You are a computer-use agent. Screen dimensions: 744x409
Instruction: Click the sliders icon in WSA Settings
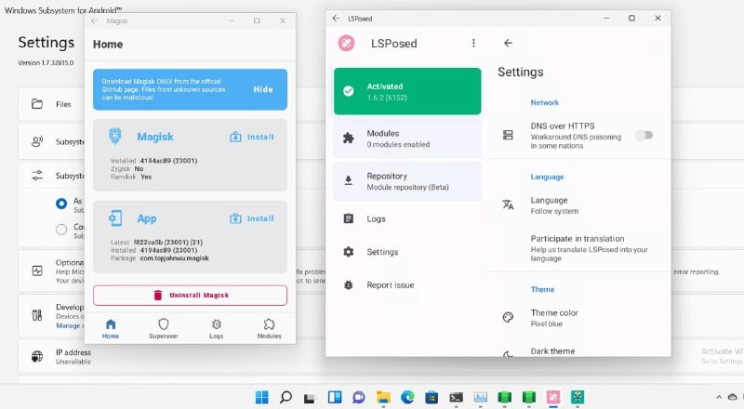37,175
